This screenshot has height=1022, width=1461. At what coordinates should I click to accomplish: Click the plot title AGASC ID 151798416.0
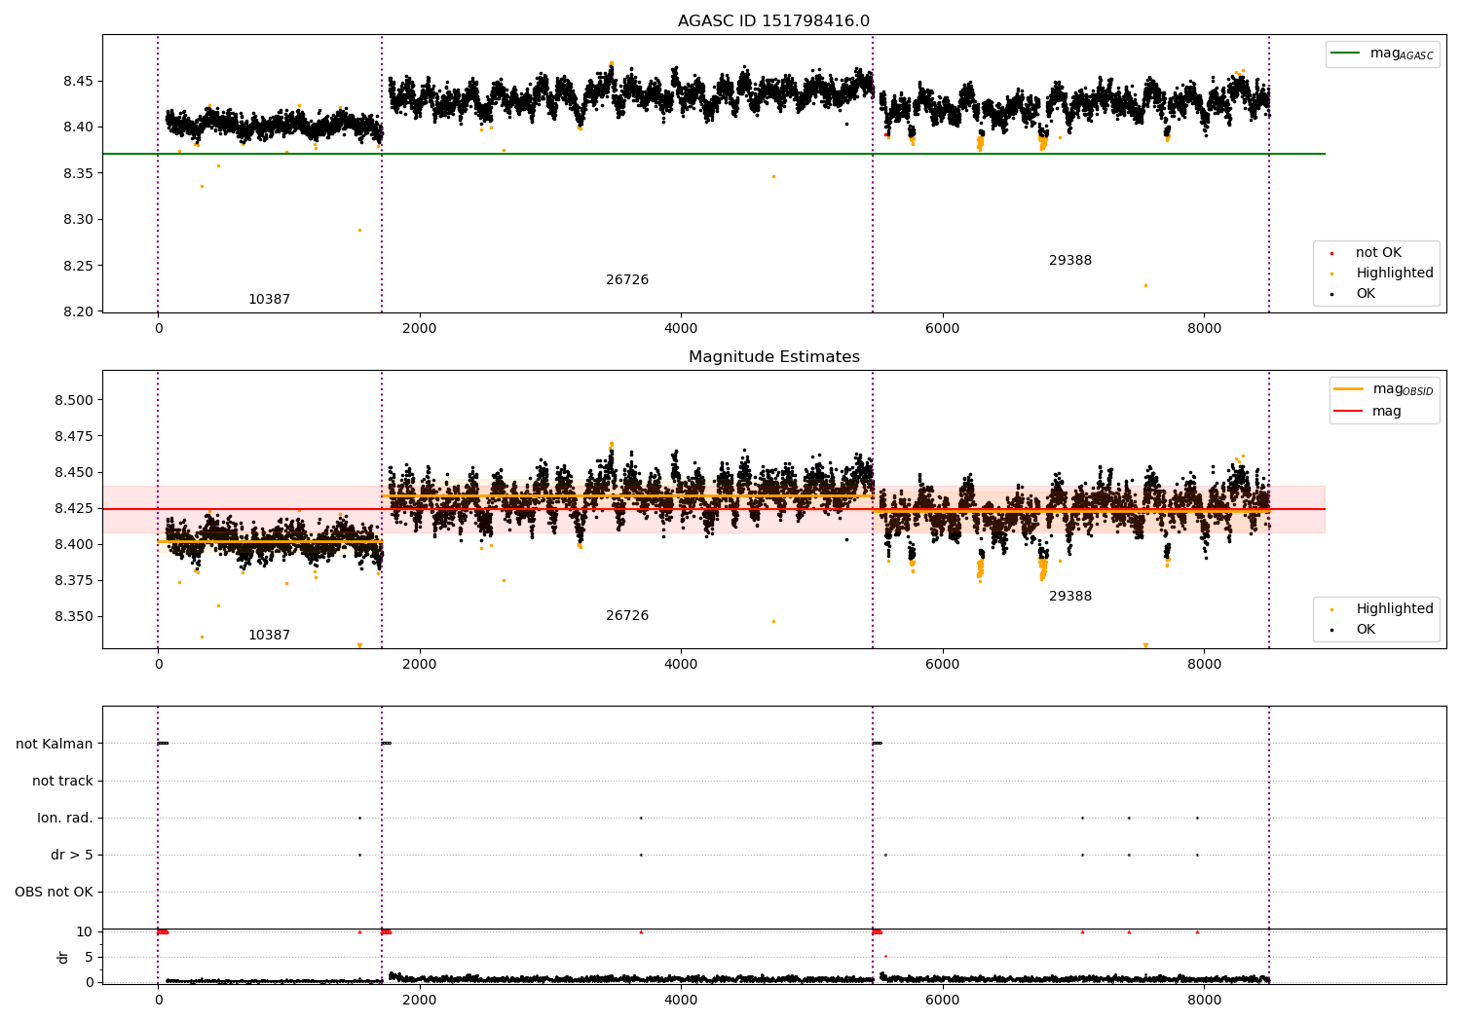coord(773,21)
